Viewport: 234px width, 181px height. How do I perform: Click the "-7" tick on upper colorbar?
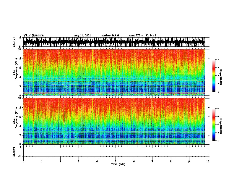[x=218, y=92]
